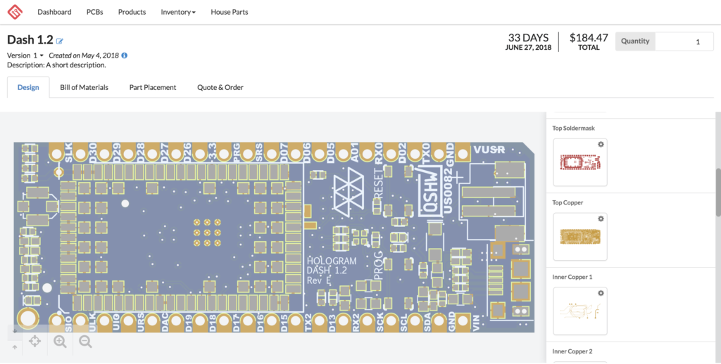
Task: Open the Products page
Action: 132,12
